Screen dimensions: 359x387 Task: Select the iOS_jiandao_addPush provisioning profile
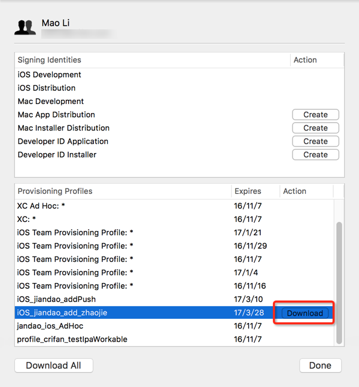tap(57, 299)
